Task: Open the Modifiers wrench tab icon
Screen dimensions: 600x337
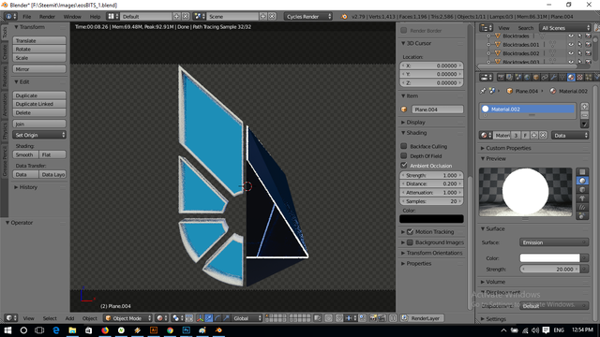Action: 554,78
